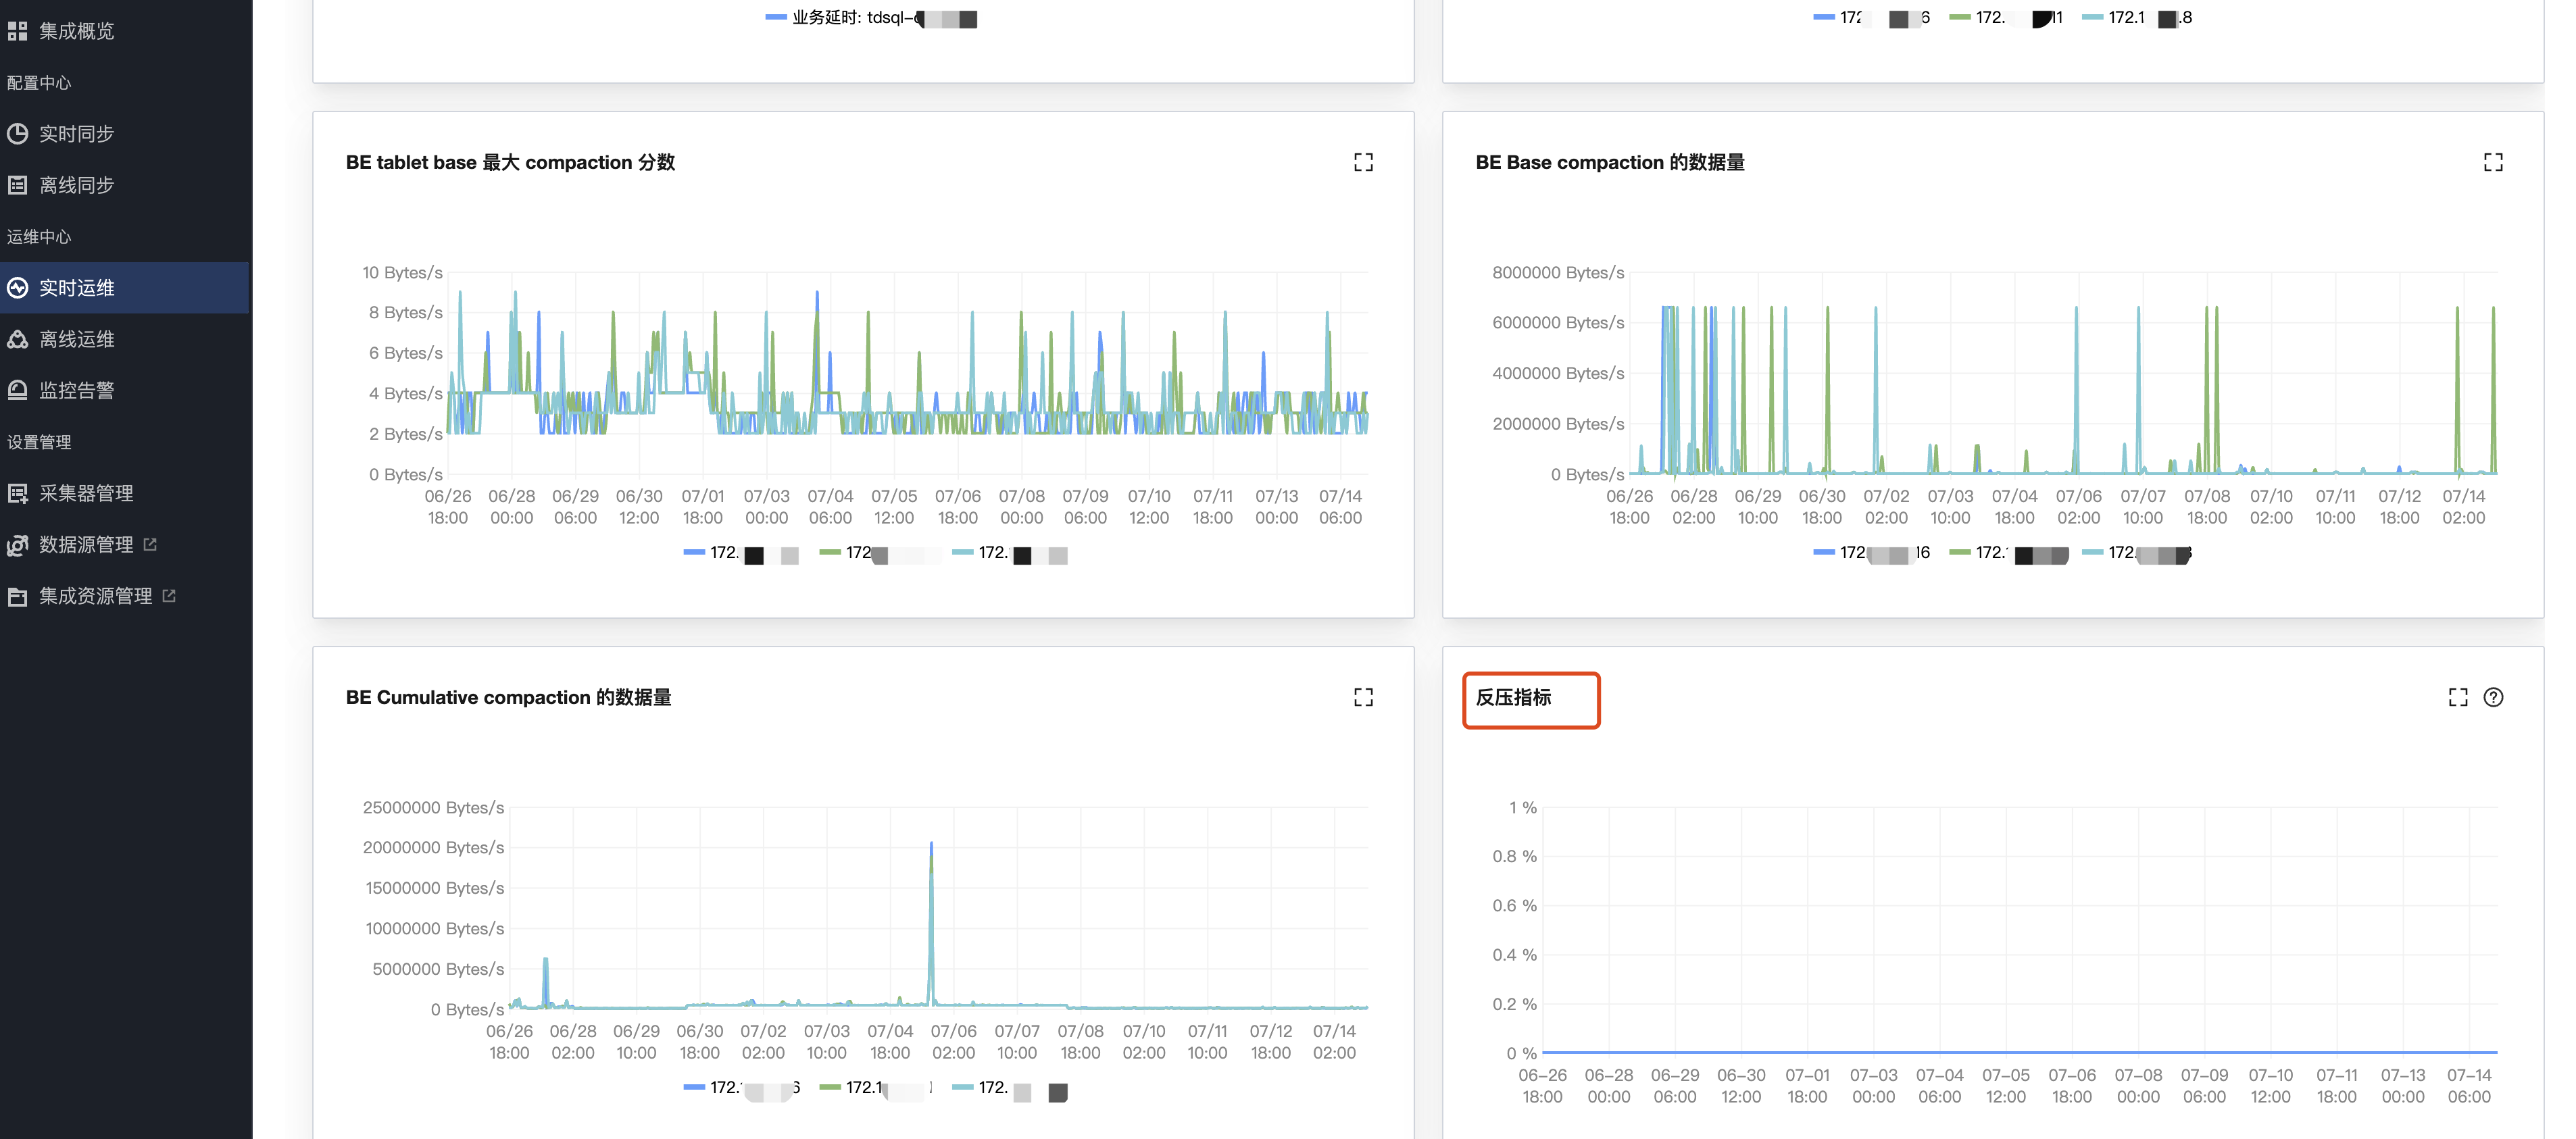Toggle blue legend series in tablet base chart
The width and height of the screenshot is (2576, 1139).
coord(694,552)
